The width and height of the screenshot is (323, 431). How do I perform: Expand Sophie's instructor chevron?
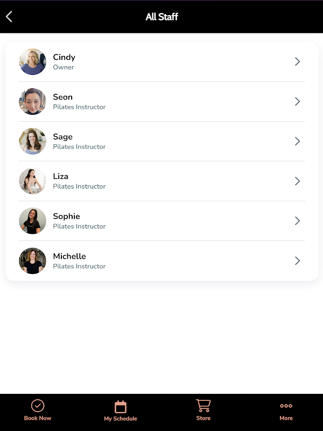pos(297,221)
